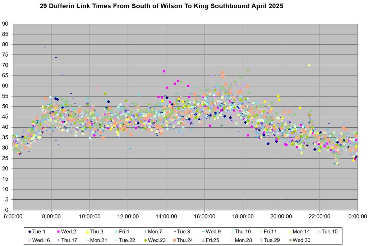368x246 pixels.
Task: Click the Tue.15 legend entry label
Action: [x=330, y=232]
